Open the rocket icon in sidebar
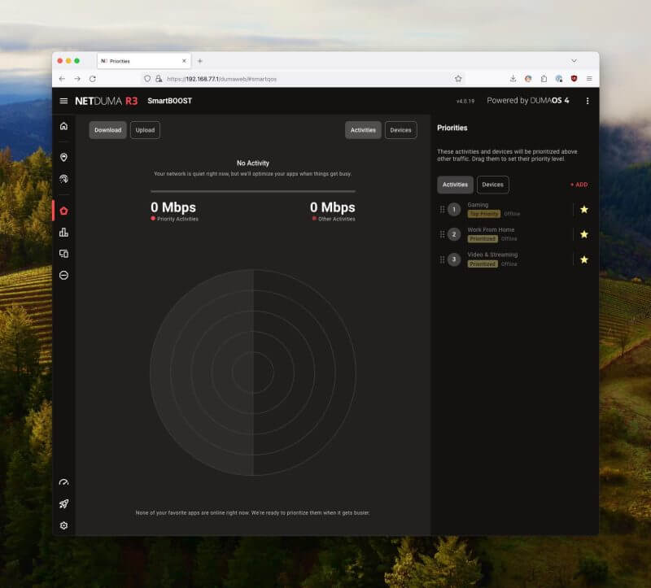This screenshot has height=588, width=651. pos(63,503)
